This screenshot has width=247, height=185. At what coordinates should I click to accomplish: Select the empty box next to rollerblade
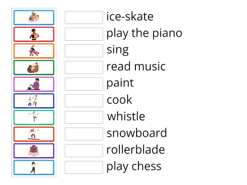(x=84, y=151)
